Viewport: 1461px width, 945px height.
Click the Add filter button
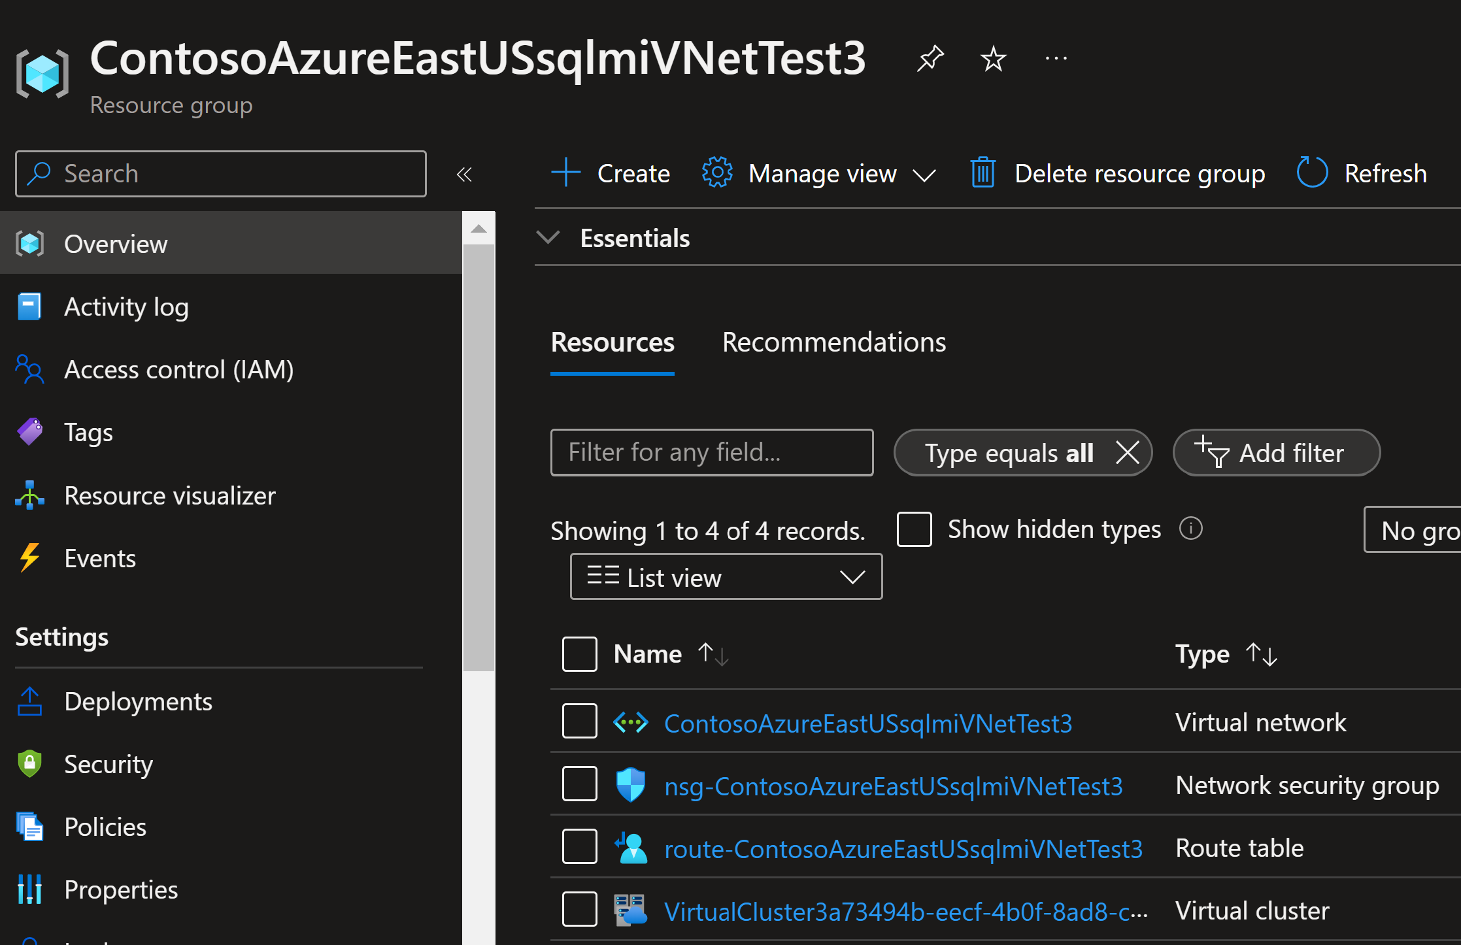1275,453
